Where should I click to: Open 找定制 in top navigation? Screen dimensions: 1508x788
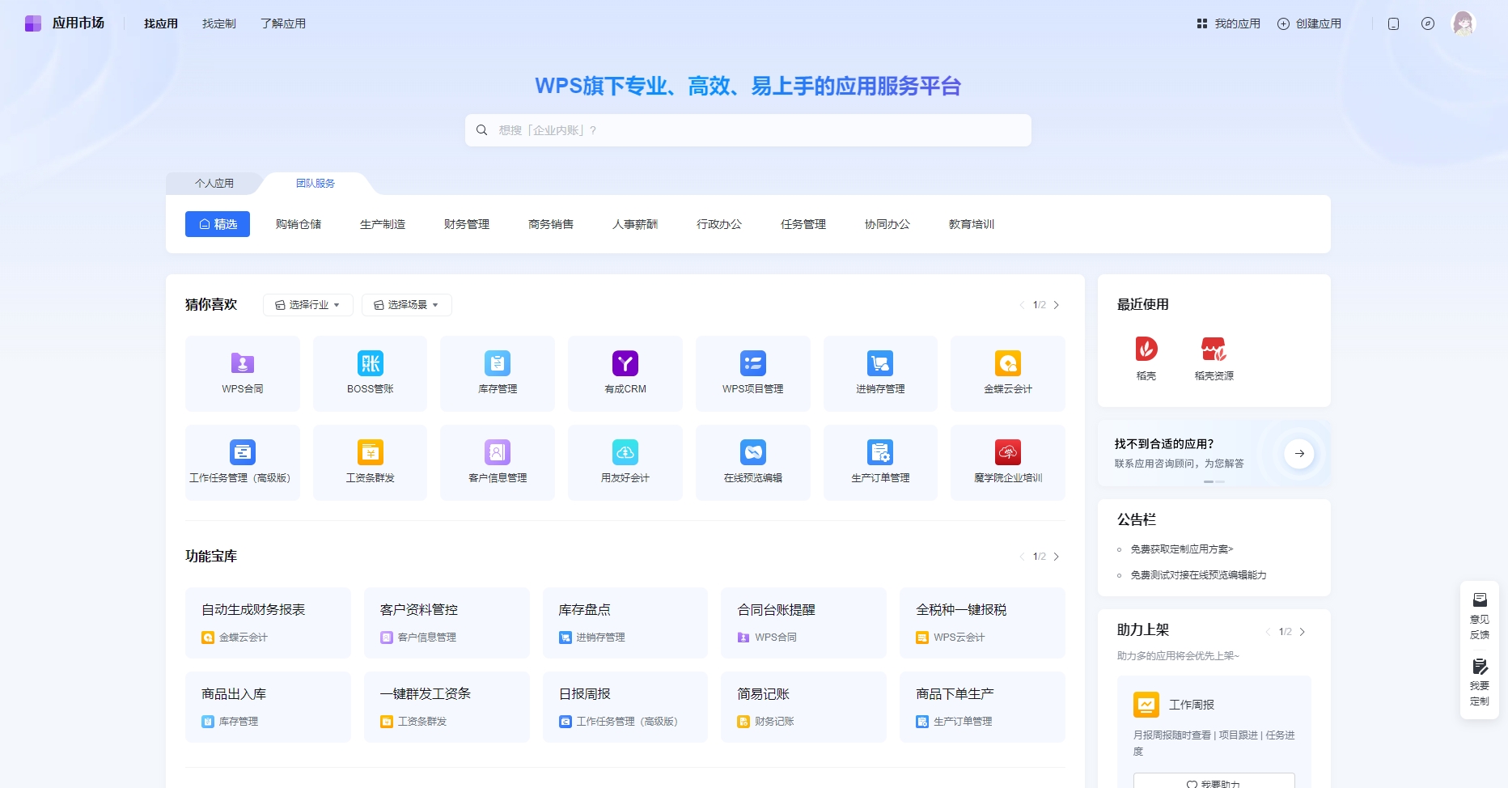(219, 23)
